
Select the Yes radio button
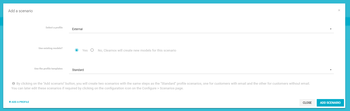[77, 50]
